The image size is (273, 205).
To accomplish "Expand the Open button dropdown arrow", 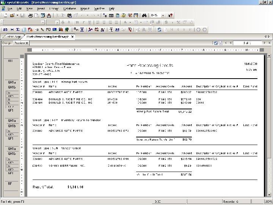I will (x=17, y=16).
